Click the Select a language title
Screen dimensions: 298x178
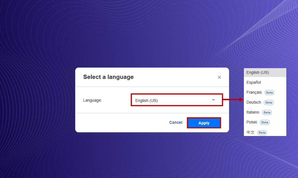point(108,77)
